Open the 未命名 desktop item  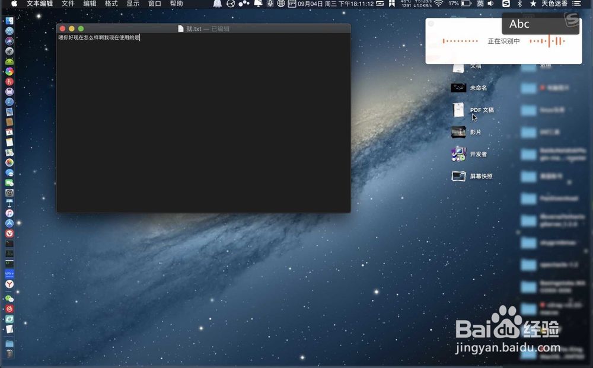[x=469, y=88]
